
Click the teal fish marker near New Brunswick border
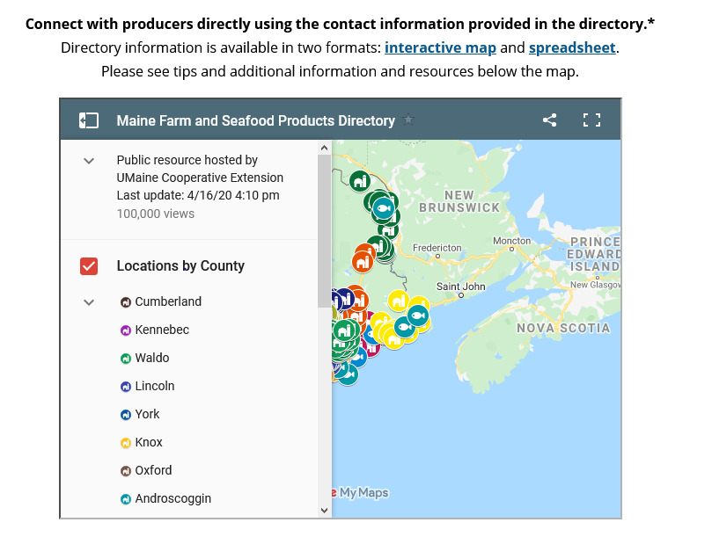384,208
